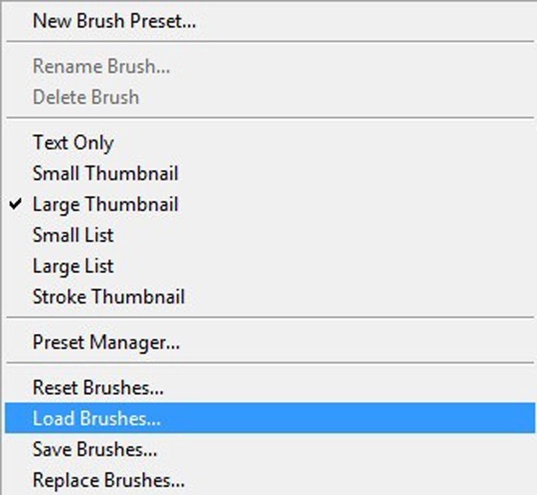Choose Large List display mode
Viewport: 537px width, 495px height.
[x=73, y=266]
